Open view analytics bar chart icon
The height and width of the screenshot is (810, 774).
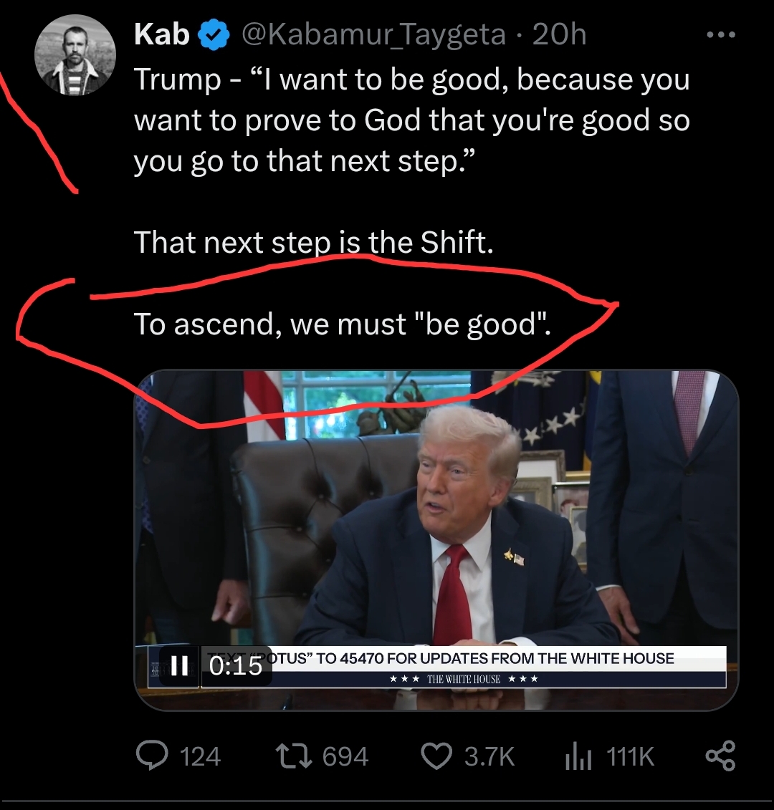(578, 757)
